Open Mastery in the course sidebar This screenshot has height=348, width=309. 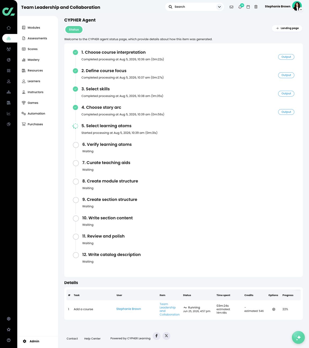coord(34,60)
